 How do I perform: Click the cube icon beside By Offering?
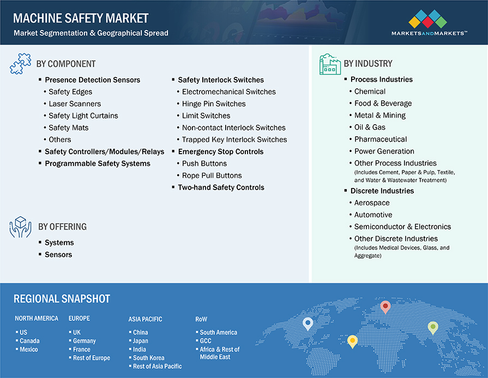point(20,226)
